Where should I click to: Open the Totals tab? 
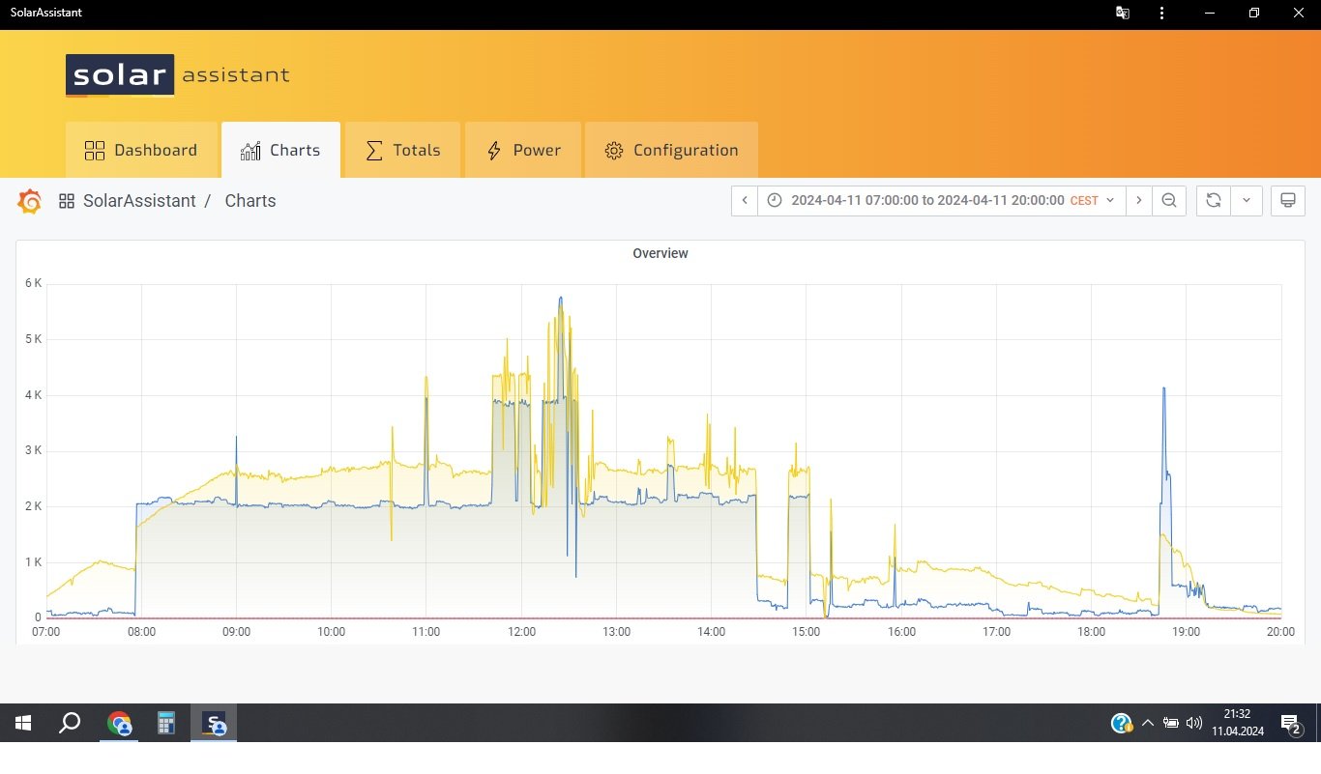coord(402,151)
